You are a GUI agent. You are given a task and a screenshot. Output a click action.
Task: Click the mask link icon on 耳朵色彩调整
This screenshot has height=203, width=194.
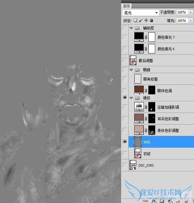click(146, 119)
